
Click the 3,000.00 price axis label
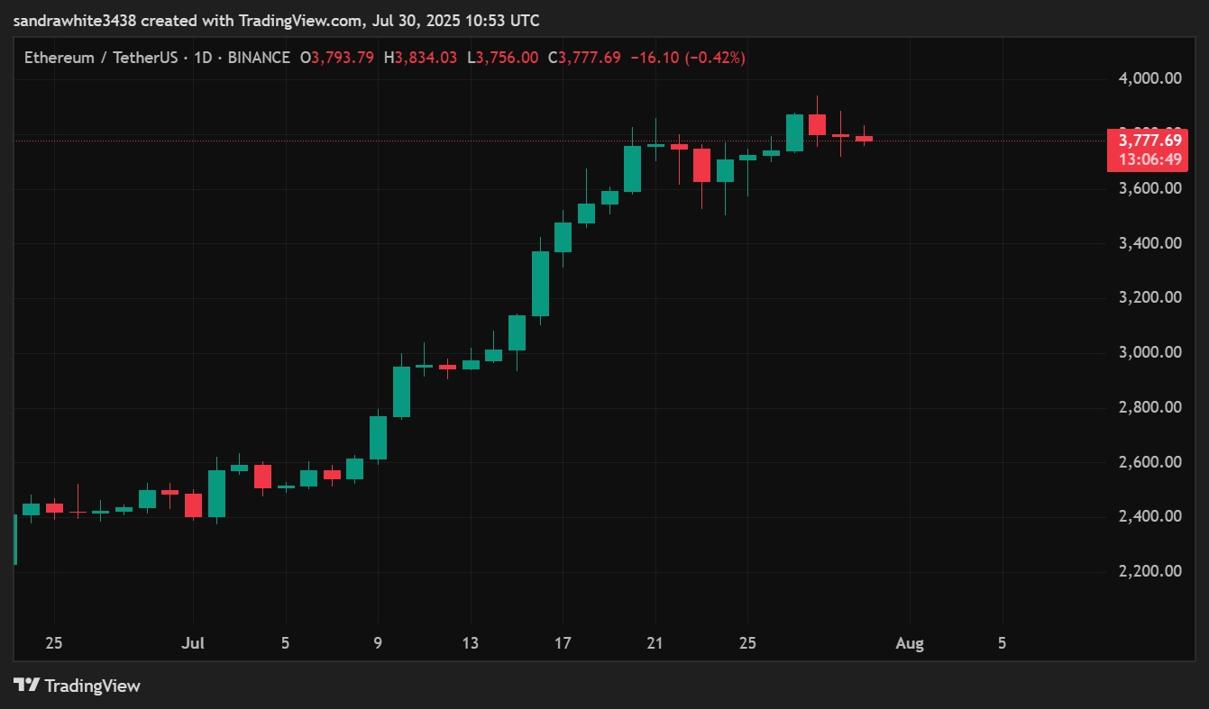(1149, 352)
